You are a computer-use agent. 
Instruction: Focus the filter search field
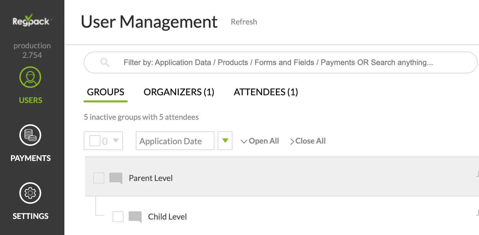click(280, 62)
